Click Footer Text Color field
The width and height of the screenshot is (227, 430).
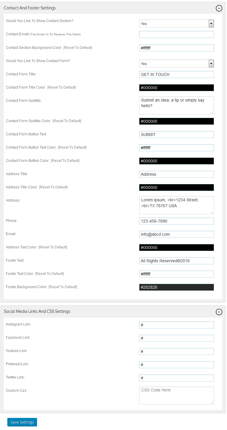click(x=176, y=274)
